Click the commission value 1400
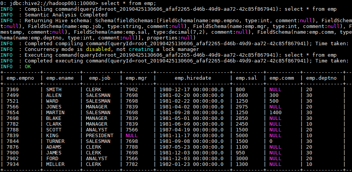 tap(276, 113)
